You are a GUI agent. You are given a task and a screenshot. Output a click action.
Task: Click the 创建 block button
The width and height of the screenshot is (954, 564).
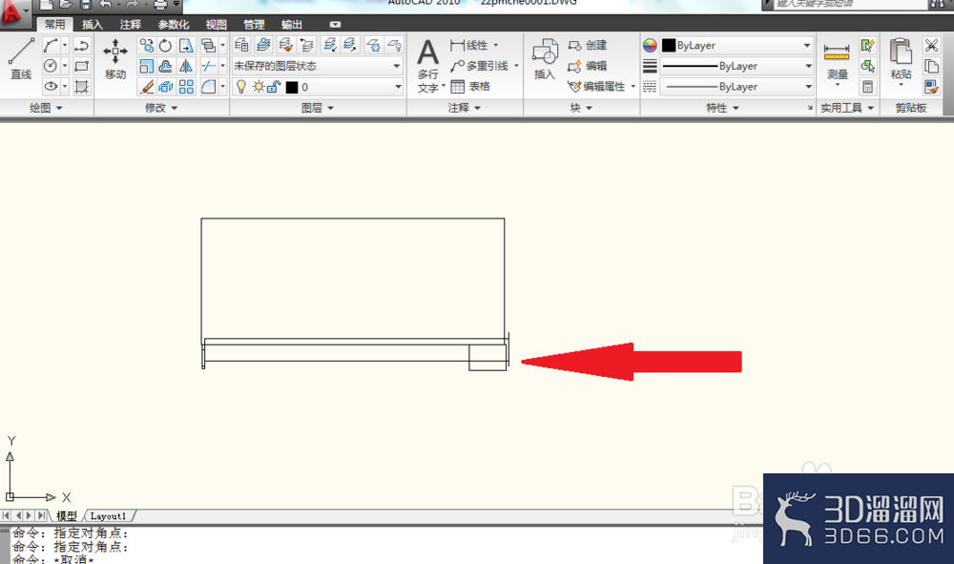point(587,46)
